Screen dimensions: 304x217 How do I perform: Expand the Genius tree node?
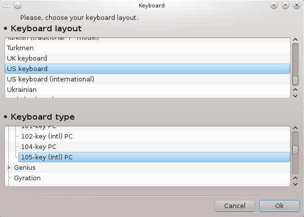click(x=8, y=167)
